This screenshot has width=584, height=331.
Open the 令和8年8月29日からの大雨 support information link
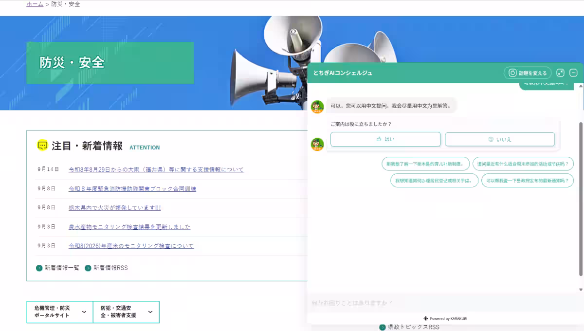pyautogui.click(x=156, y=169)
